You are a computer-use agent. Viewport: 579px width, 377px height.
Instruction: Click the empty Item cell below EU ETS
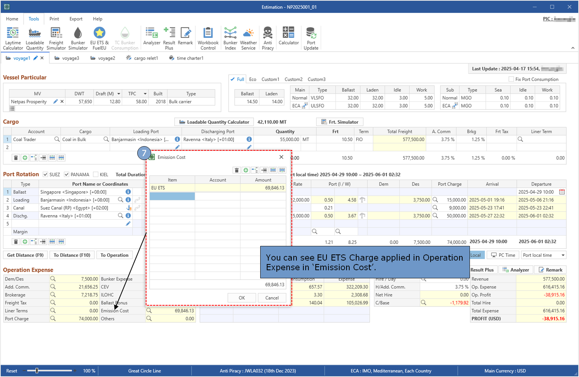(172, 196)
